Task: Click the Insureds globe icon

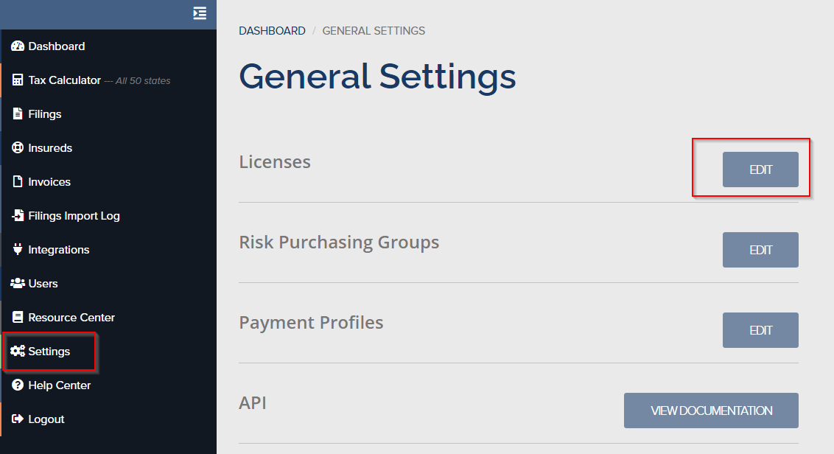Action: 18,147
